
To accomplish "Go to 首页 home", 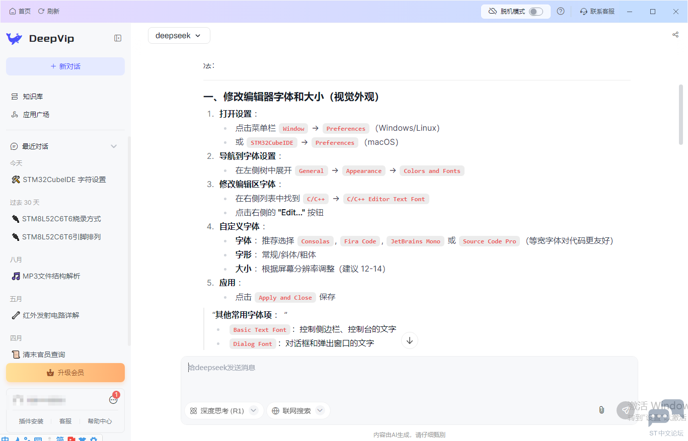I will point(20,11).
